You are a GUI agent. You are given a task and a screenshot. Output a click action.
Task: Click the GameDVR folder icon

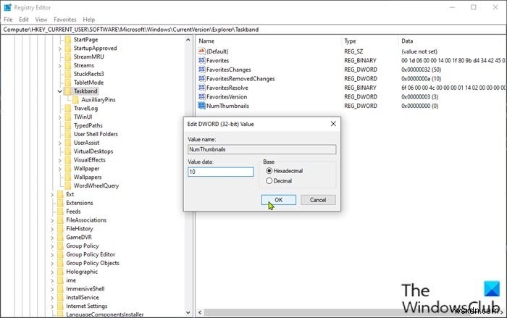click(x=60, y=237)
